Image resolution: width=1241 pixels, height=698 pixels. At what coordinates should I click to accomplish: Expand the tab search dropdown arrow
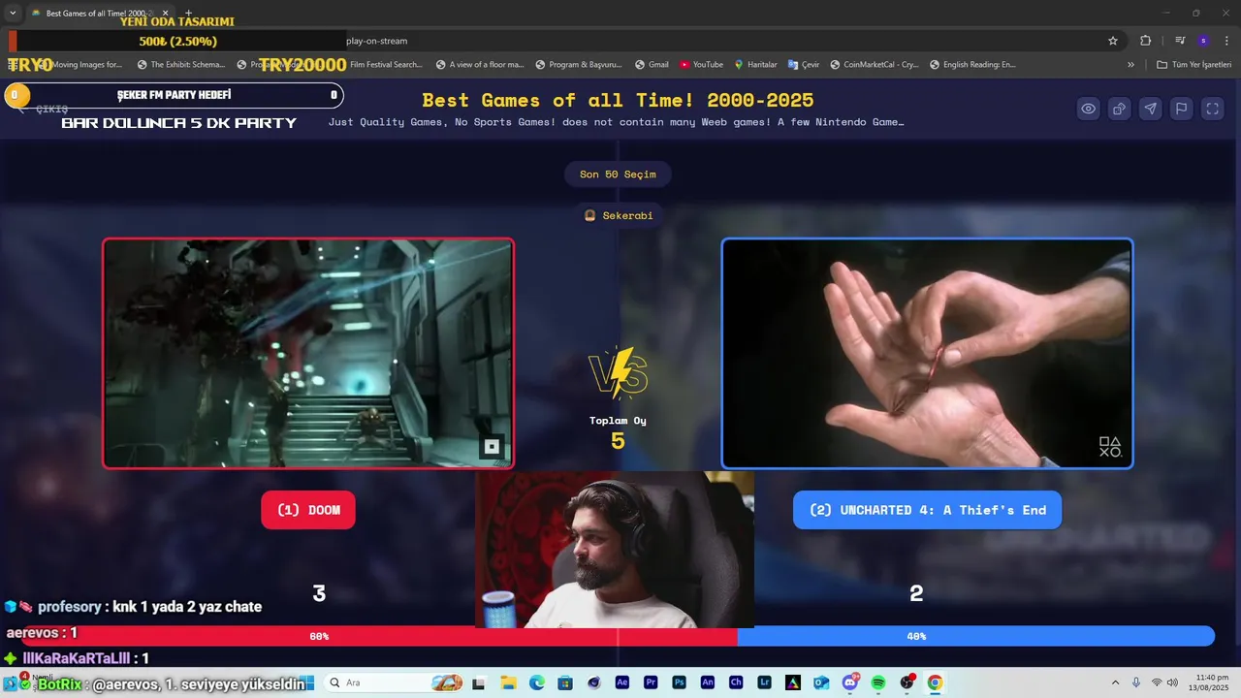(x=13, y=13)
